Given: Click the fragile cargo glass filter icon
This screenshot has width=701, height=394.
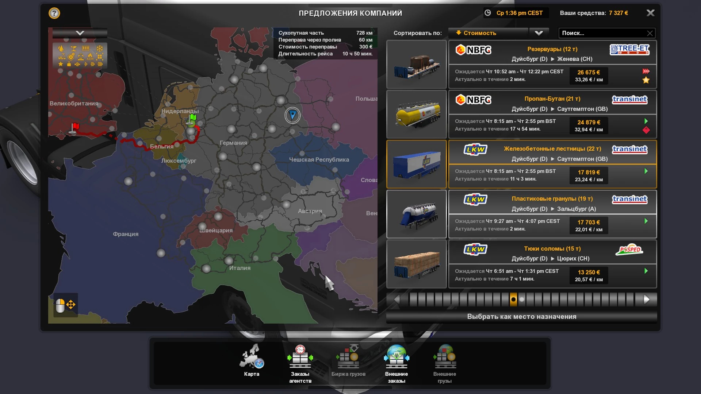Looking at the screenshot, I should click(73, 49).
